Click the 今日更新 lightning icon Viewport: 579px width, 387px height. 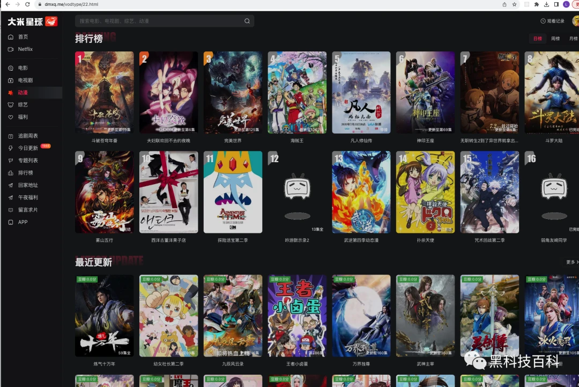[11, 148]
